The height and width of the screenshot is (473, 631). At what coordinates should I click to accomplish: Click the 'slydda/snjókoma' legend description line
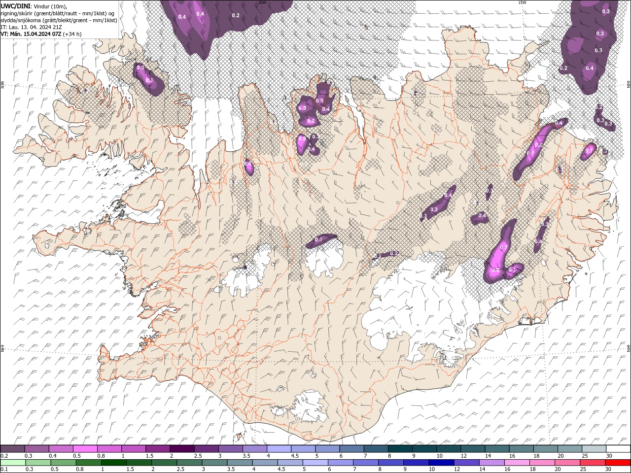point(59,20)
